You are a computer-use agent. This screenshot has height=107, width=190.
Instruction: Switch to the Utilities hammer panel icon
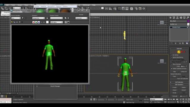pos(188,18)
